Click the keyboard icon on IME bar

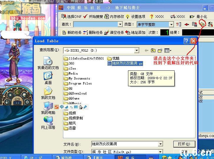pos(76,107)
